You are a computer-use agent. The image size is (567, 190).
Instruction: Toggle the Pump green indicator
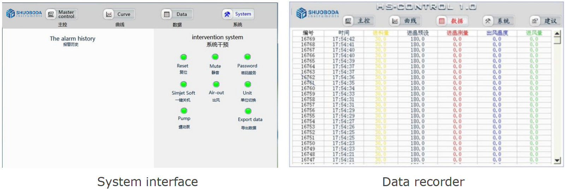point(184,111)
